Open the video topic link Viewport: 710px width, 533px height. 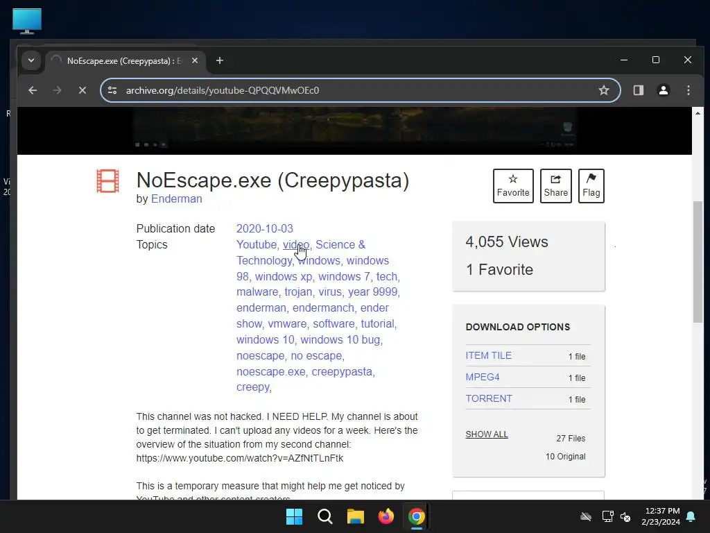[295, 245]
